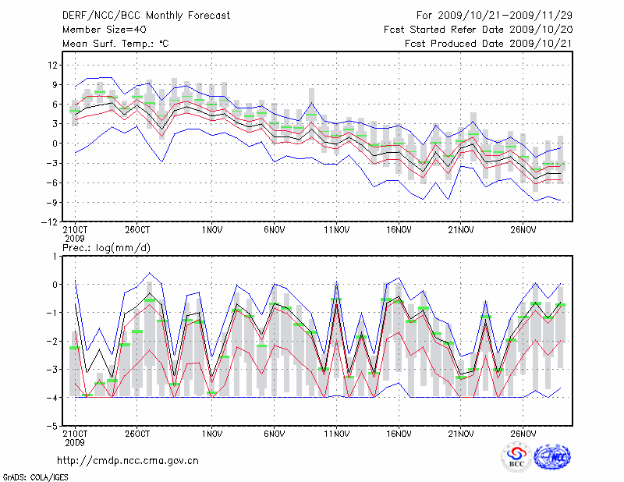Select 1NOV tick on temperature chart axis

tap(212, 230)
